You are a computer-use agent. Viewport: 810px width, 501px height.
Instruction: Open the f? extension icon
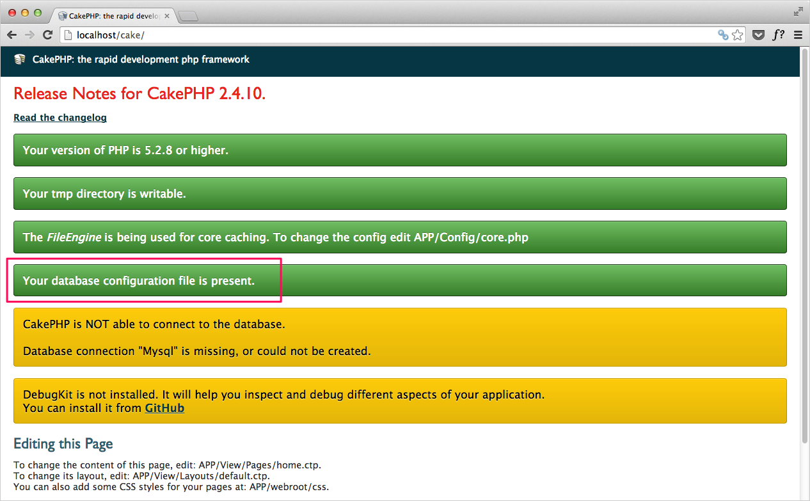click(x=779, y=35)
